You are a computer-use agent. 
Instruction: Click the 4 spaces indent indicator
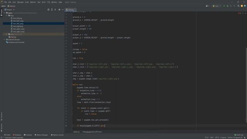pos(223,137)
